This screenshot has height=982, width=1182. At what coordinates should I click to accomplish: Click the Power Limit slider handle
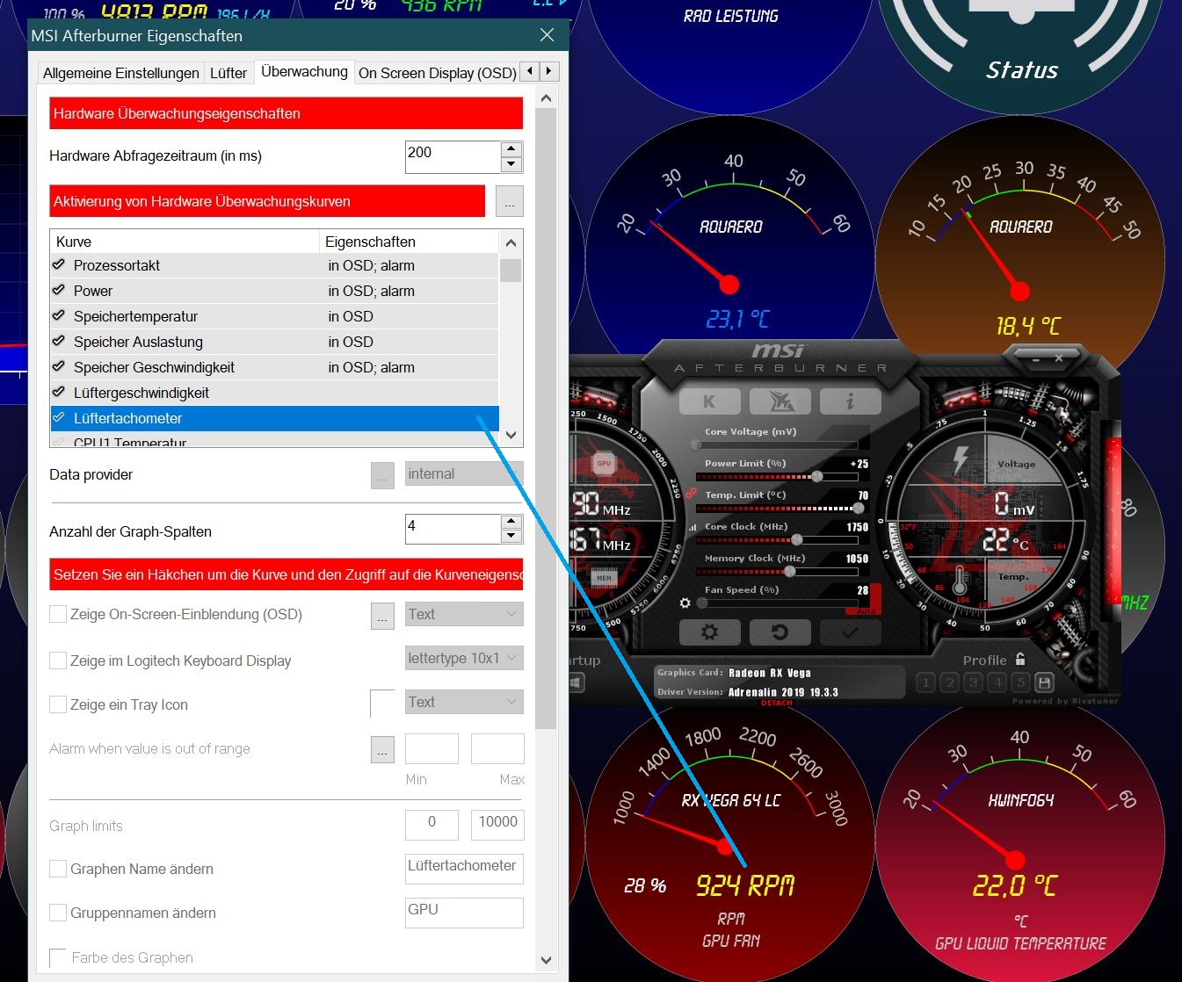click(817, 476)
